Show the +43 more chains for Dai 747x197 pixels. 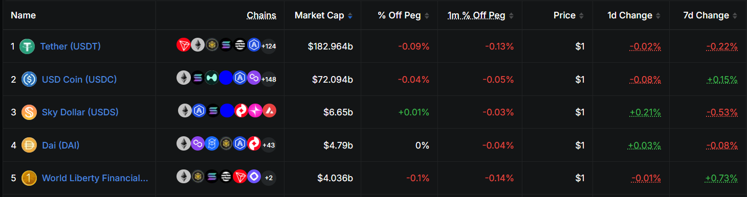click(x=269, y=145)
